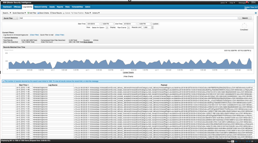The height and width of the screenshot is (143, 258).
Task: Click the Save Criteria toolbar icon
Action: coord(38,13)
